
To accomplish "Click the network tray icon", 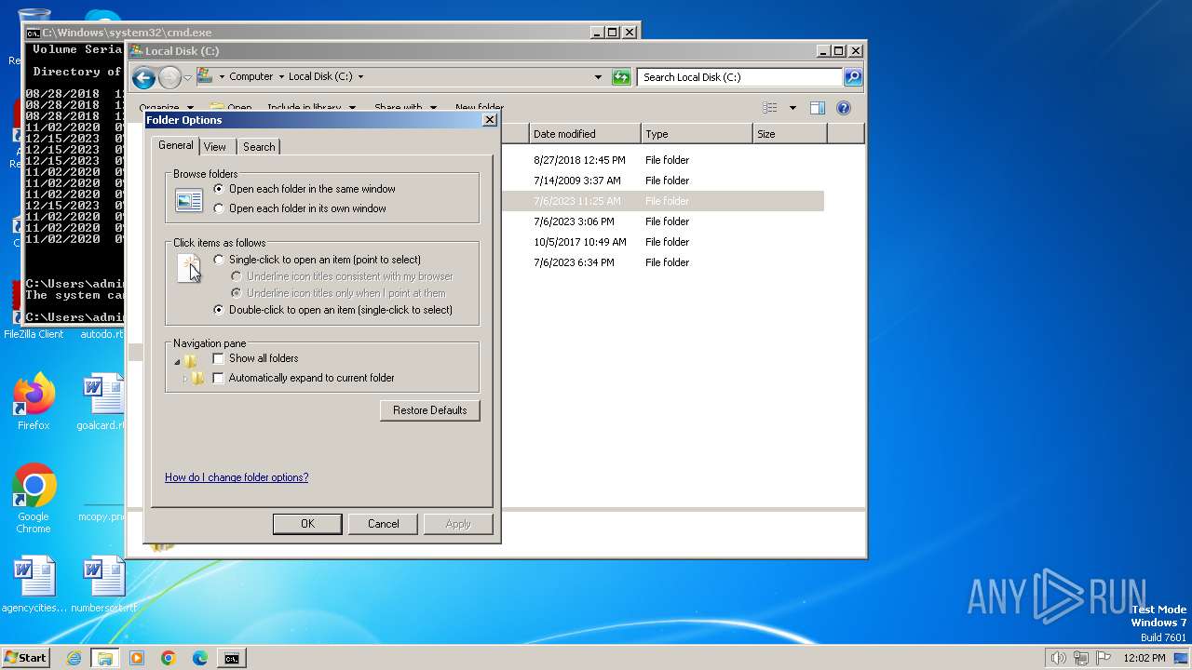I will pos(1080,658).
